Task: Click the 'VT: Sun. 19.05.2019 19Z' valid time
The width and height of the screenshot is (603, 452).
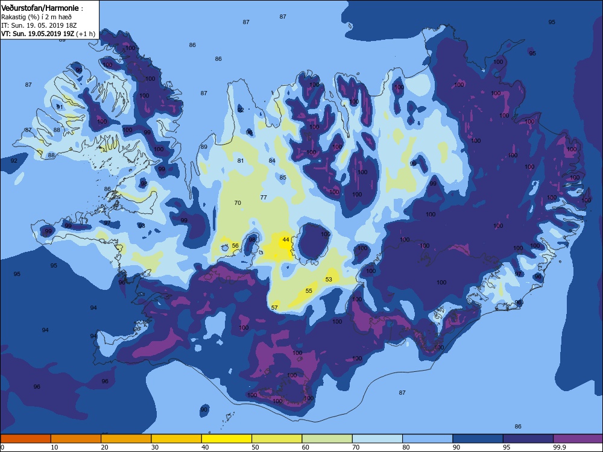Action: [x=37, y=34]
